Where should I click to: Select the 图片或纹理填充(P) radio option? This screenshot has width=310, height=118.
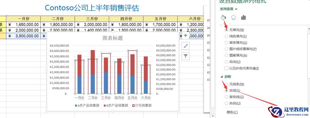(x=226, y=49)
